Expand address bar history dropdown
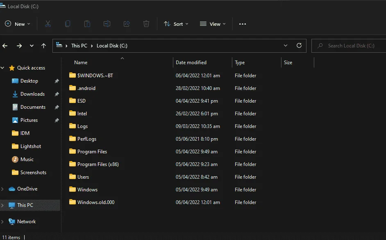386x240 pixels. (286, 46)
